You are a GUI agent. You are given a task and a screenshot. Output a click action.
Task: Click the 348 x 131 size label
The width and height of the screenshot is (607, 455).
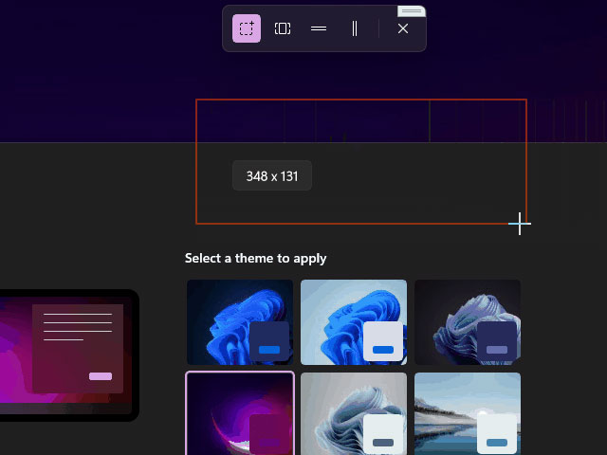(272, 176)
